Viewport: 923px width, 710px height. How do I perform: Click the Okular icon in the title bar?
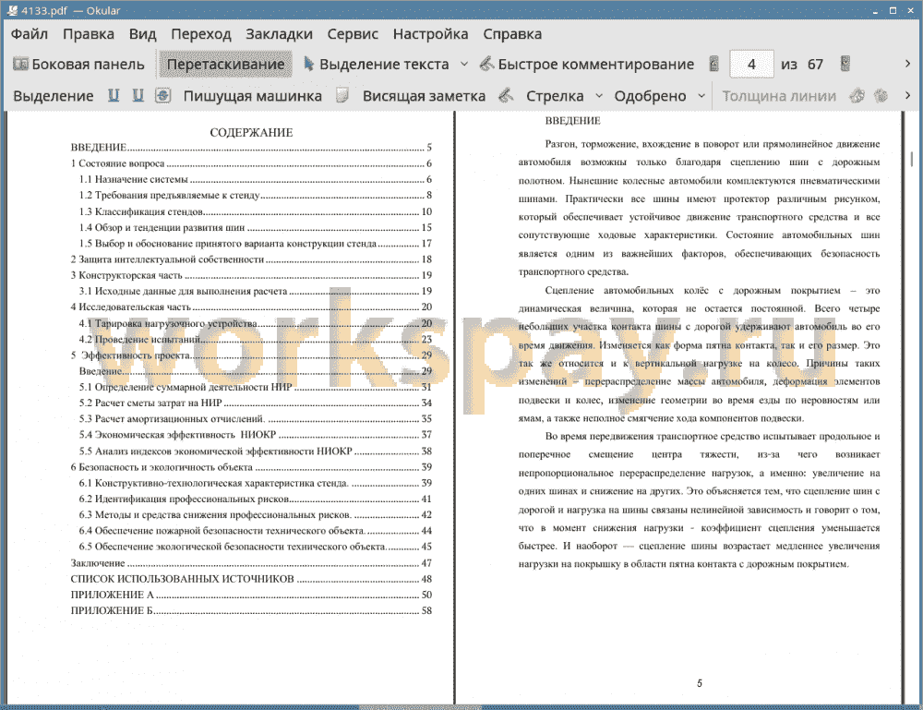pyautogui.click(x=12, y=10)
